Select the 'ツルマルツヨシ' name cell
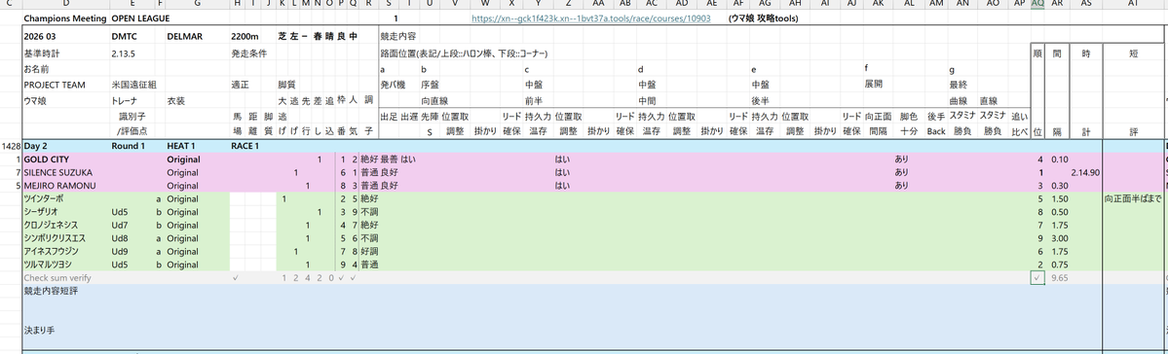This screenshot has height=354, width=1168. pyautogui.click(x=49, y=264)
